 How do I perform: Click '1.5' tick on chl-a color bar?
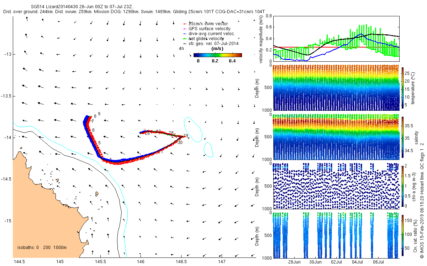(x=408, y=176)
